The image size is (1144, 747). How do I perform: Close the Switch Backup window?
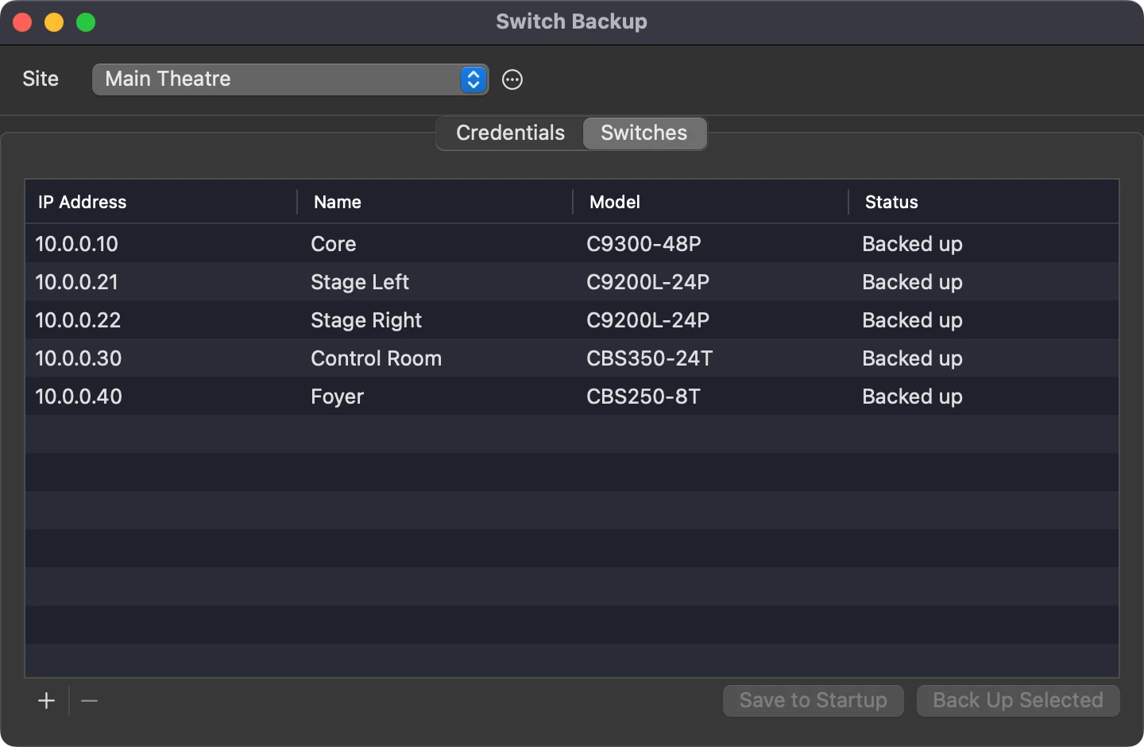tap(22, 22)
